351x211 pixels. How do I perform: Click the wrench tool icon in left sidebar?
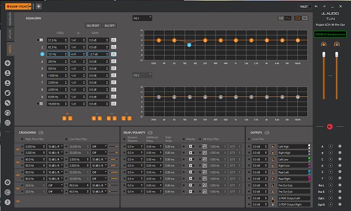click(x=8, y=103)
